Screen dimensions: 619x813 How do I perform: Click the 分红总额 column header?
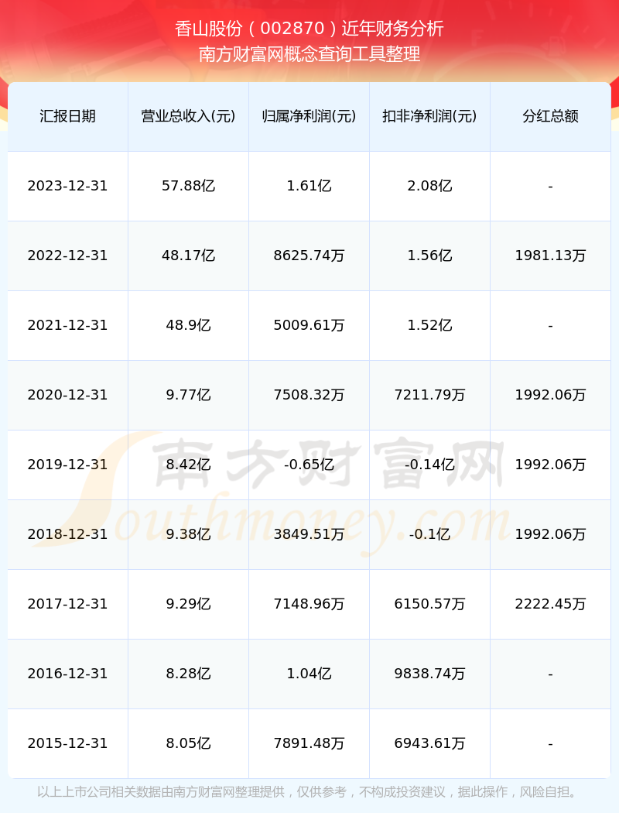(x=550, y=116)
